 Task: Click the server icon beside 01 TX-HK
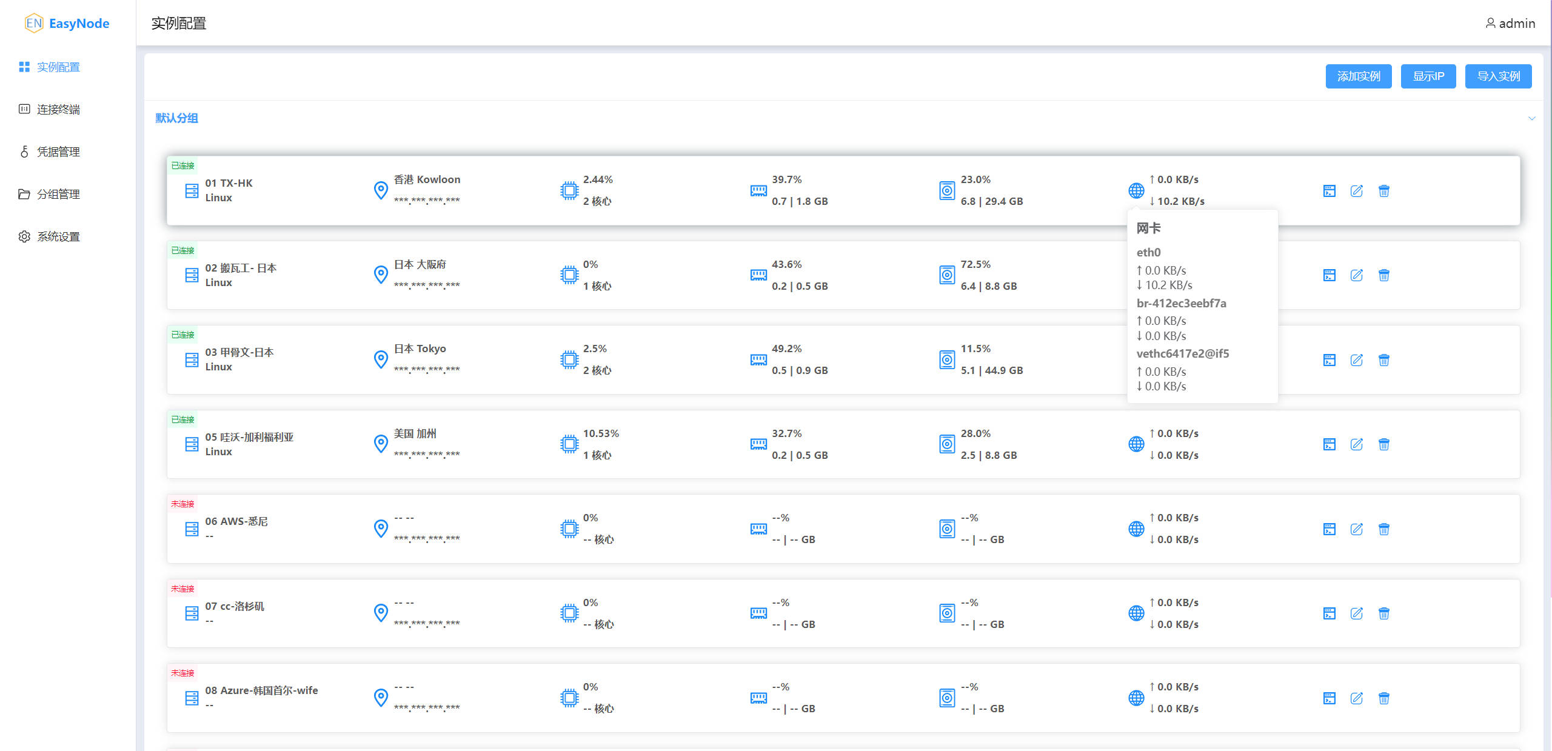coord(192,191)
